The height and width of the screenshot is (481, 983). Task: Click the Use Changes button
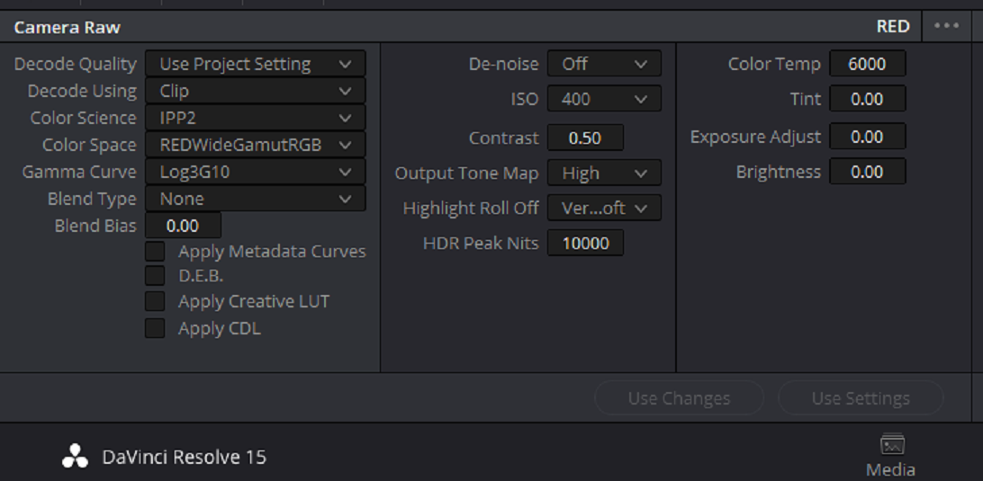[679, 397]
